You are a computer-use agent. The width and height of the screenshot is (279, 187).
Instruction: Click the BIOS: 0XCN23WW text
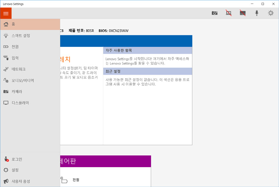tap(114, 31)
